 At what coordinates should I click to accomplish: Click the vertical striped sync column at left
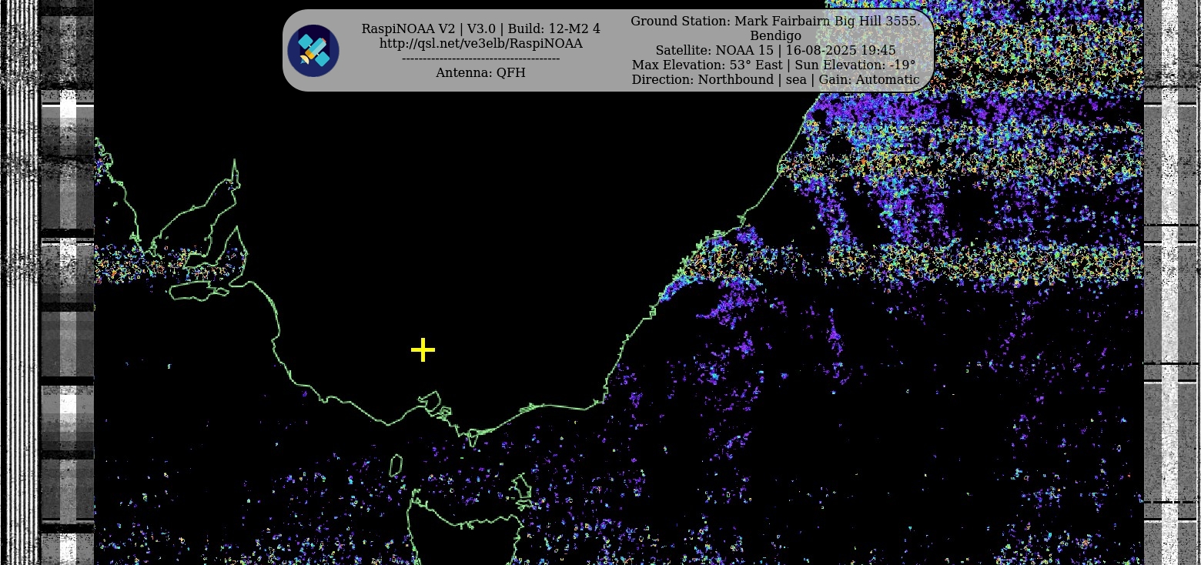(x=21, y=308)
